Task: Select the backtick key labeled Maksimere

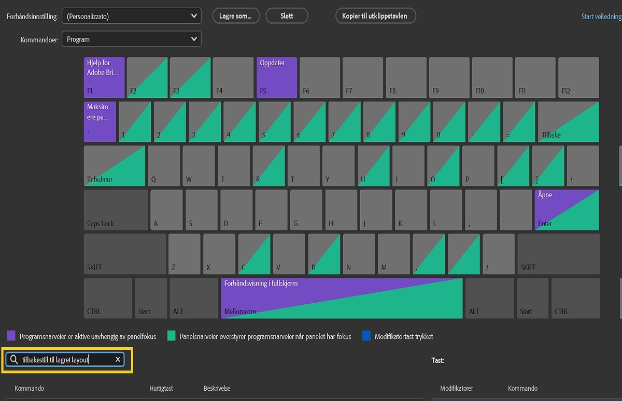Action: 100,121
